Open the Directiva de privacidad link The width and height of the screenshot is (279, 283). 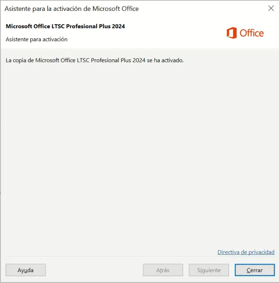[246, 252]
